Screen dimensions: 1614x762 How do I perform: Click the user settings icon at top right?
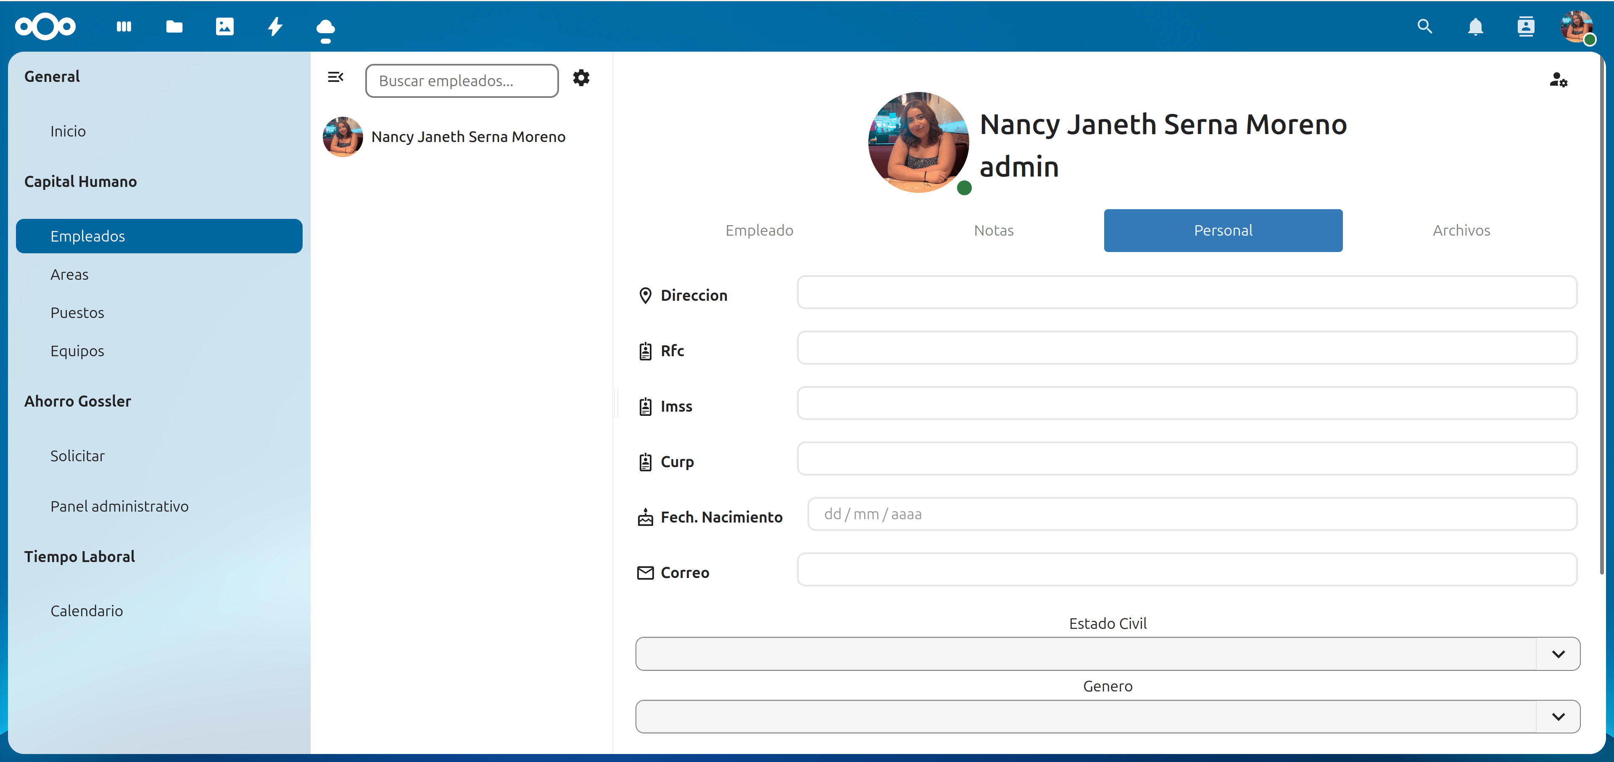point(1558,79)
